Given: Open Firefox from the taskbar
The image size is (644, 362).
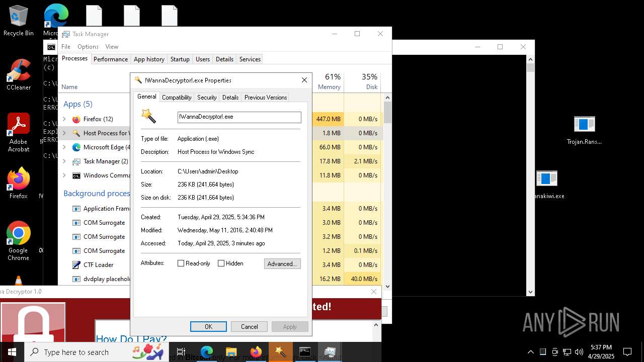Looking at the screenshot, I should [256, 352].
